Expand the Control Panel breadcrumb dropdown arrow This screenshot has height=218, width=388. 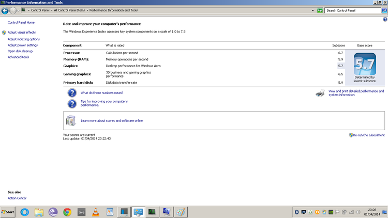(52, 10)
